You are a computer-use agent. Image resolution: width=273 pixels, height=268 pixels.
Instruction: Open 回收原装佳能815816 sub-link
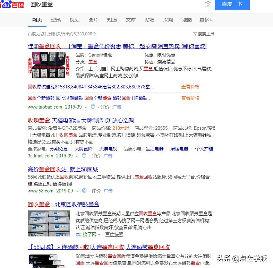point(91,87)
